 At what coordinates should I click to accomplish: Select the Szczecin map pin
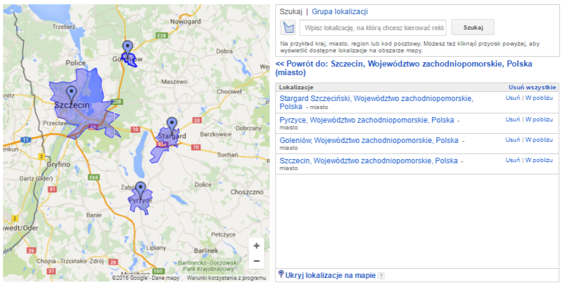coord(72,94)
